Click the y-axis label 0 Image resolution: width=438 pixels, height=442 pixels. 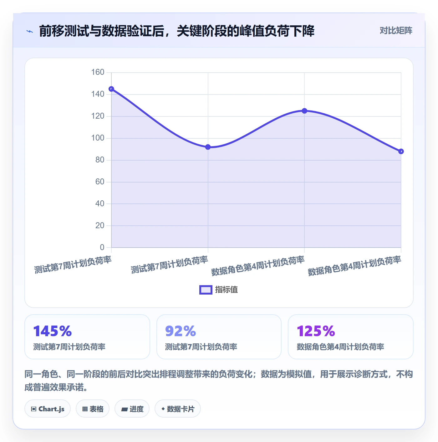pyautogui.click(x=102, y=247)
